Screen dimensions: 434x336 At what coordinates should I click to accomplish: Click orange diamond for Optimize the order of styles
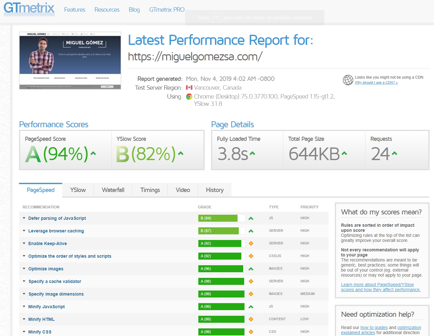(251, 256)
